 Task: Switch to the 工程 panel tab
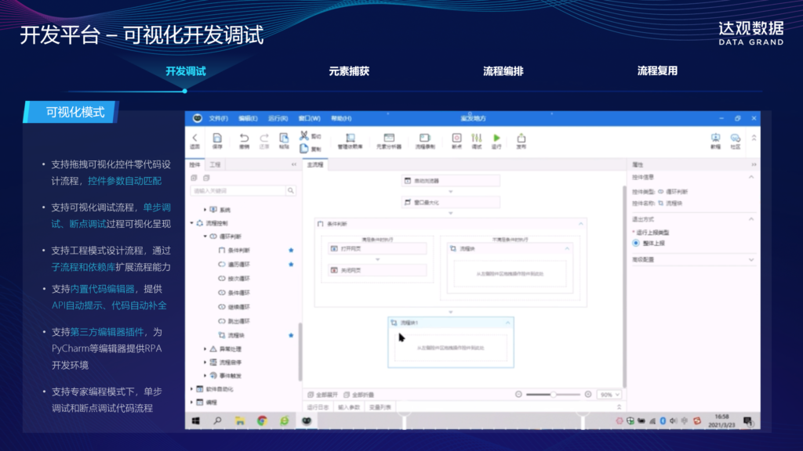click(214, 163)
